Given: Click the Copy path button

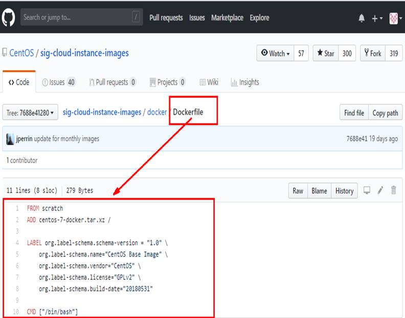Looking at the screenshot, I should point(385,112).
